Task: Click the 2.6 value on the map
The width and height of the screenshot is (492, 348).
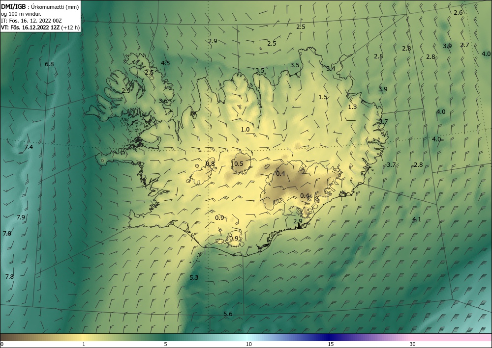Action: click(x=458, y=13)
